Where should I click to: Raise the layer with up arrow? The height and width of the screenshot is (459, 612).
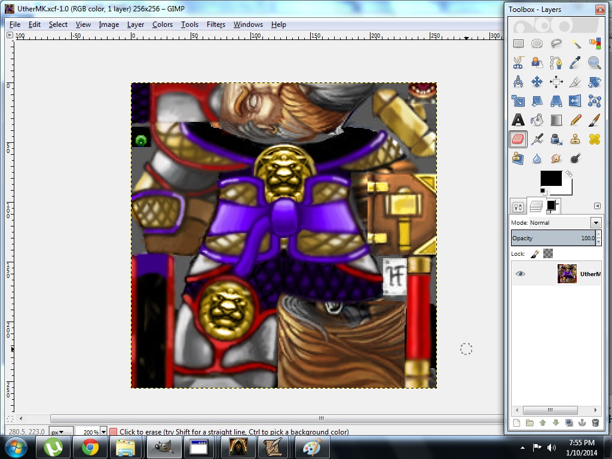(543, 423)
